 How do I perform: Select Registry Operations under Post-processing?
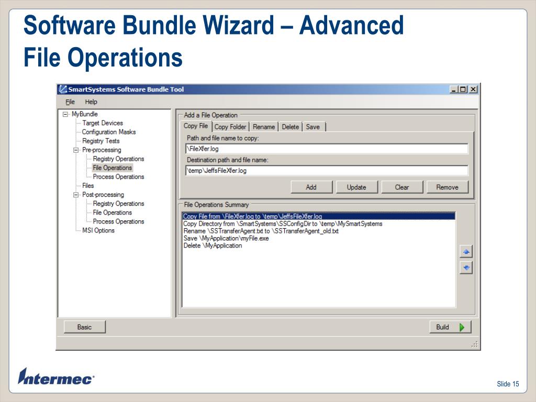click(118, 204)
